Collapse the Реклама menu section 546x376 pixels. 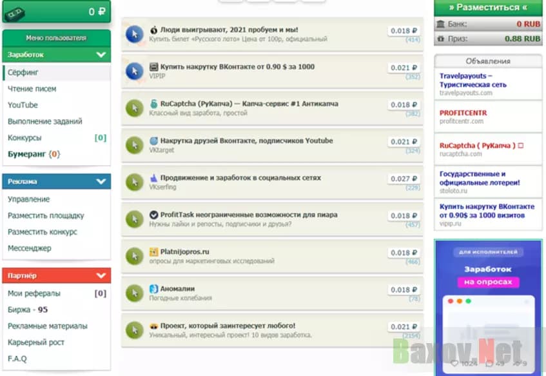tap(101, 182)
